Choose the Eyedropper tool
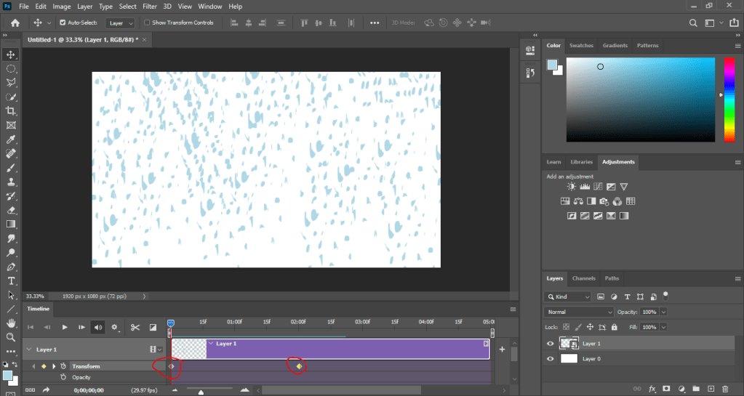Viewport: 744px width, 396px height. pos(11,139)
